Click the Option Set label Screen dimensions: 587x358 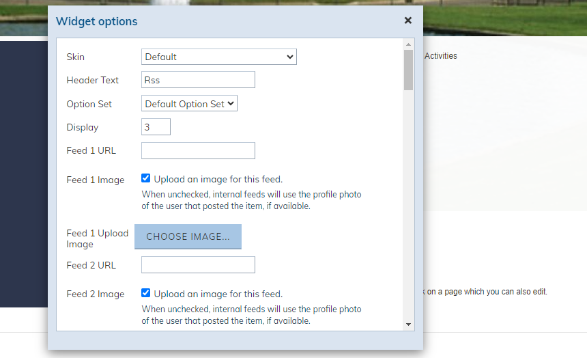point(89,105)
